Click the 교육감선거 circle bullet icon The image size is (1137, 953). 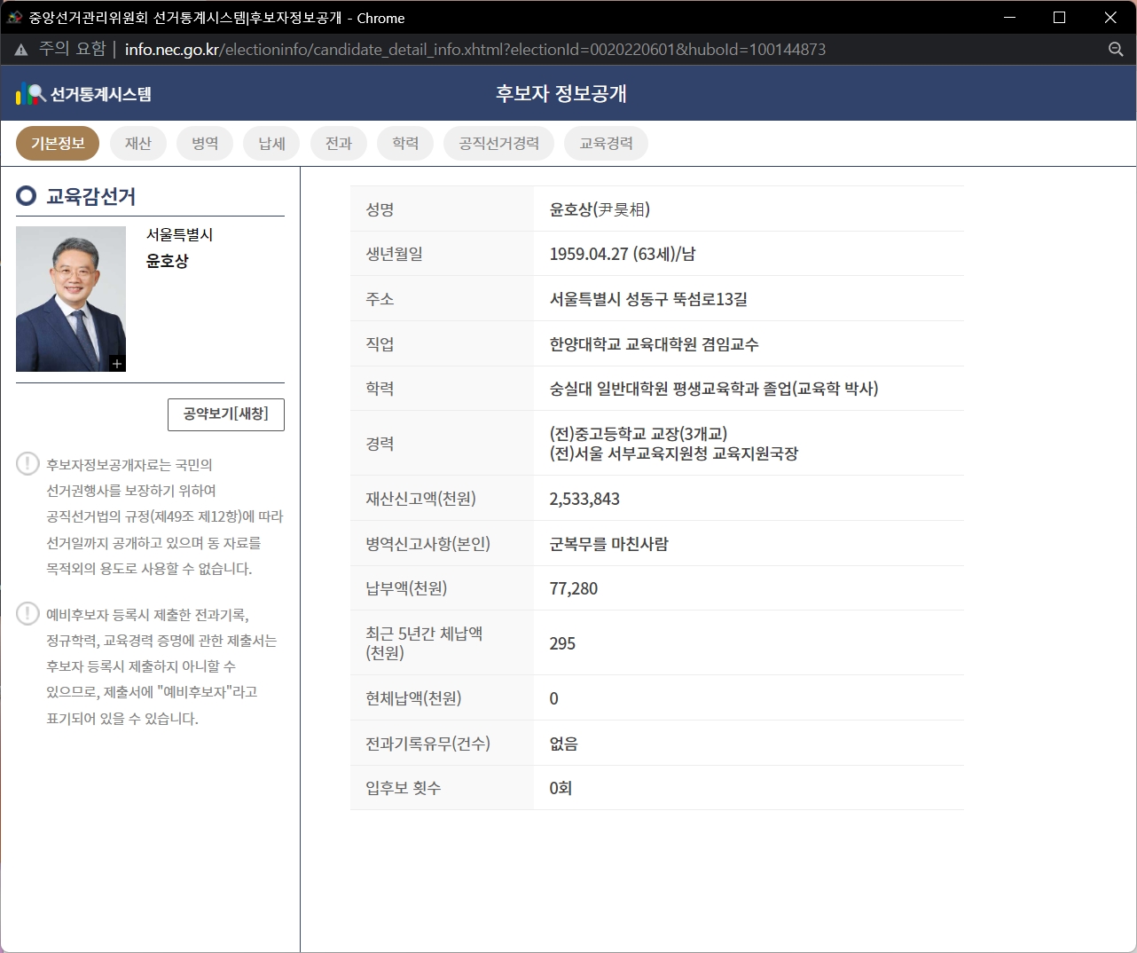[27, 196]
